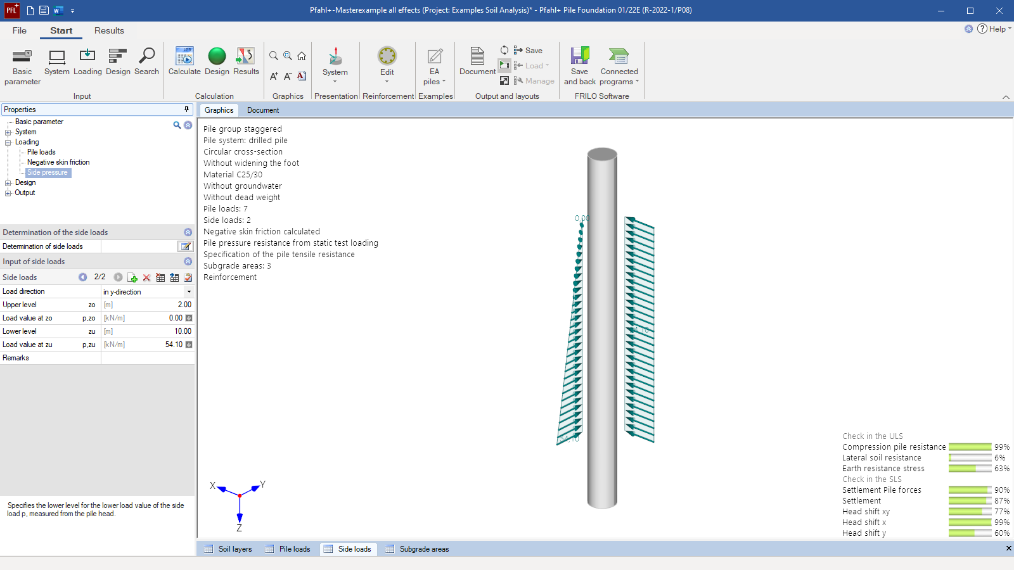Expand the Design tree node
Image resolution: width=1014 pixels, height=570 pixels.
[x=8, y=183]
